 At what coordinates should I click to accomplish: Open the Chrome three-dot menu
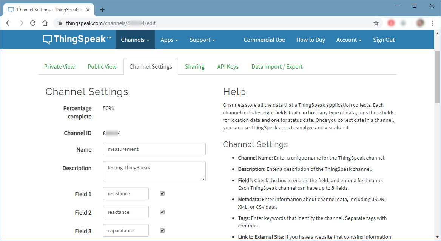pos(433,23)
